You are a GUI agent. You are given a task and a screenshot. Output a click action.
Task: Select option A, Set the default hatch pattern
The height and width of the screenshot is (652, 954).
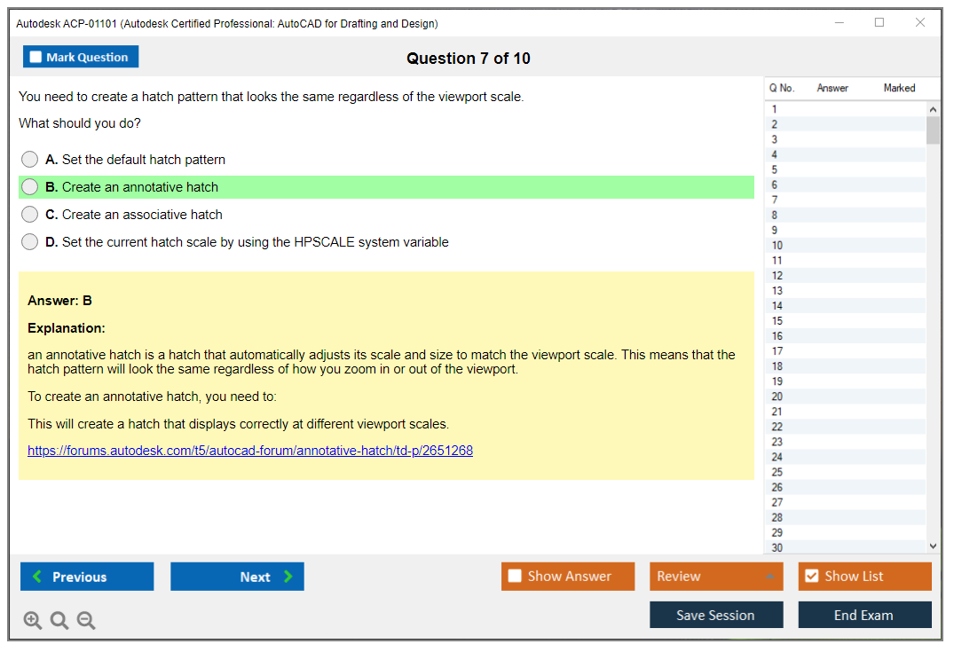30,160
